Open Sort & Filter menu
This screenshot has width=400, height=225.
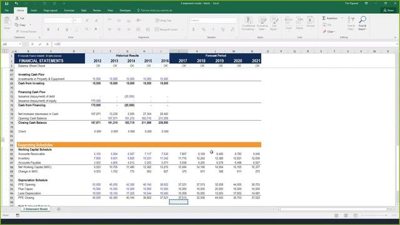pos(351,24)
